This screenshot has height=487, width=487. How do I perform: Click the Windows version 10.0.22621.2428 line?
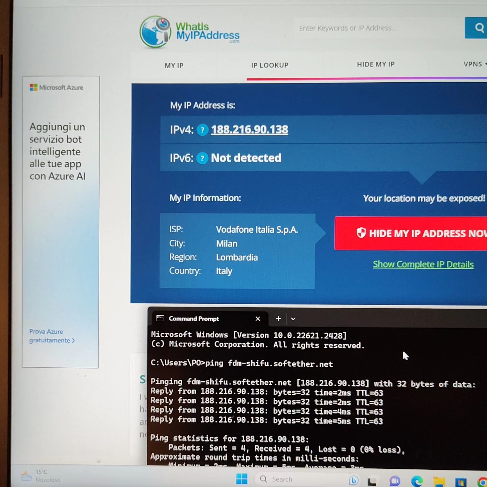click(x=249, y=335)
